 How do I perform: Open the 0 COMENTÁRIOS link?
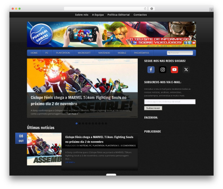[128, 146]
